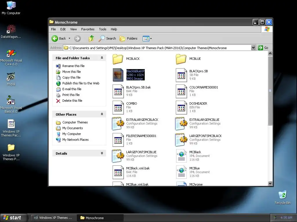Click the MCBlue.xml.bak file name
Screen dimensions: 297x222
tap(137, 184)
